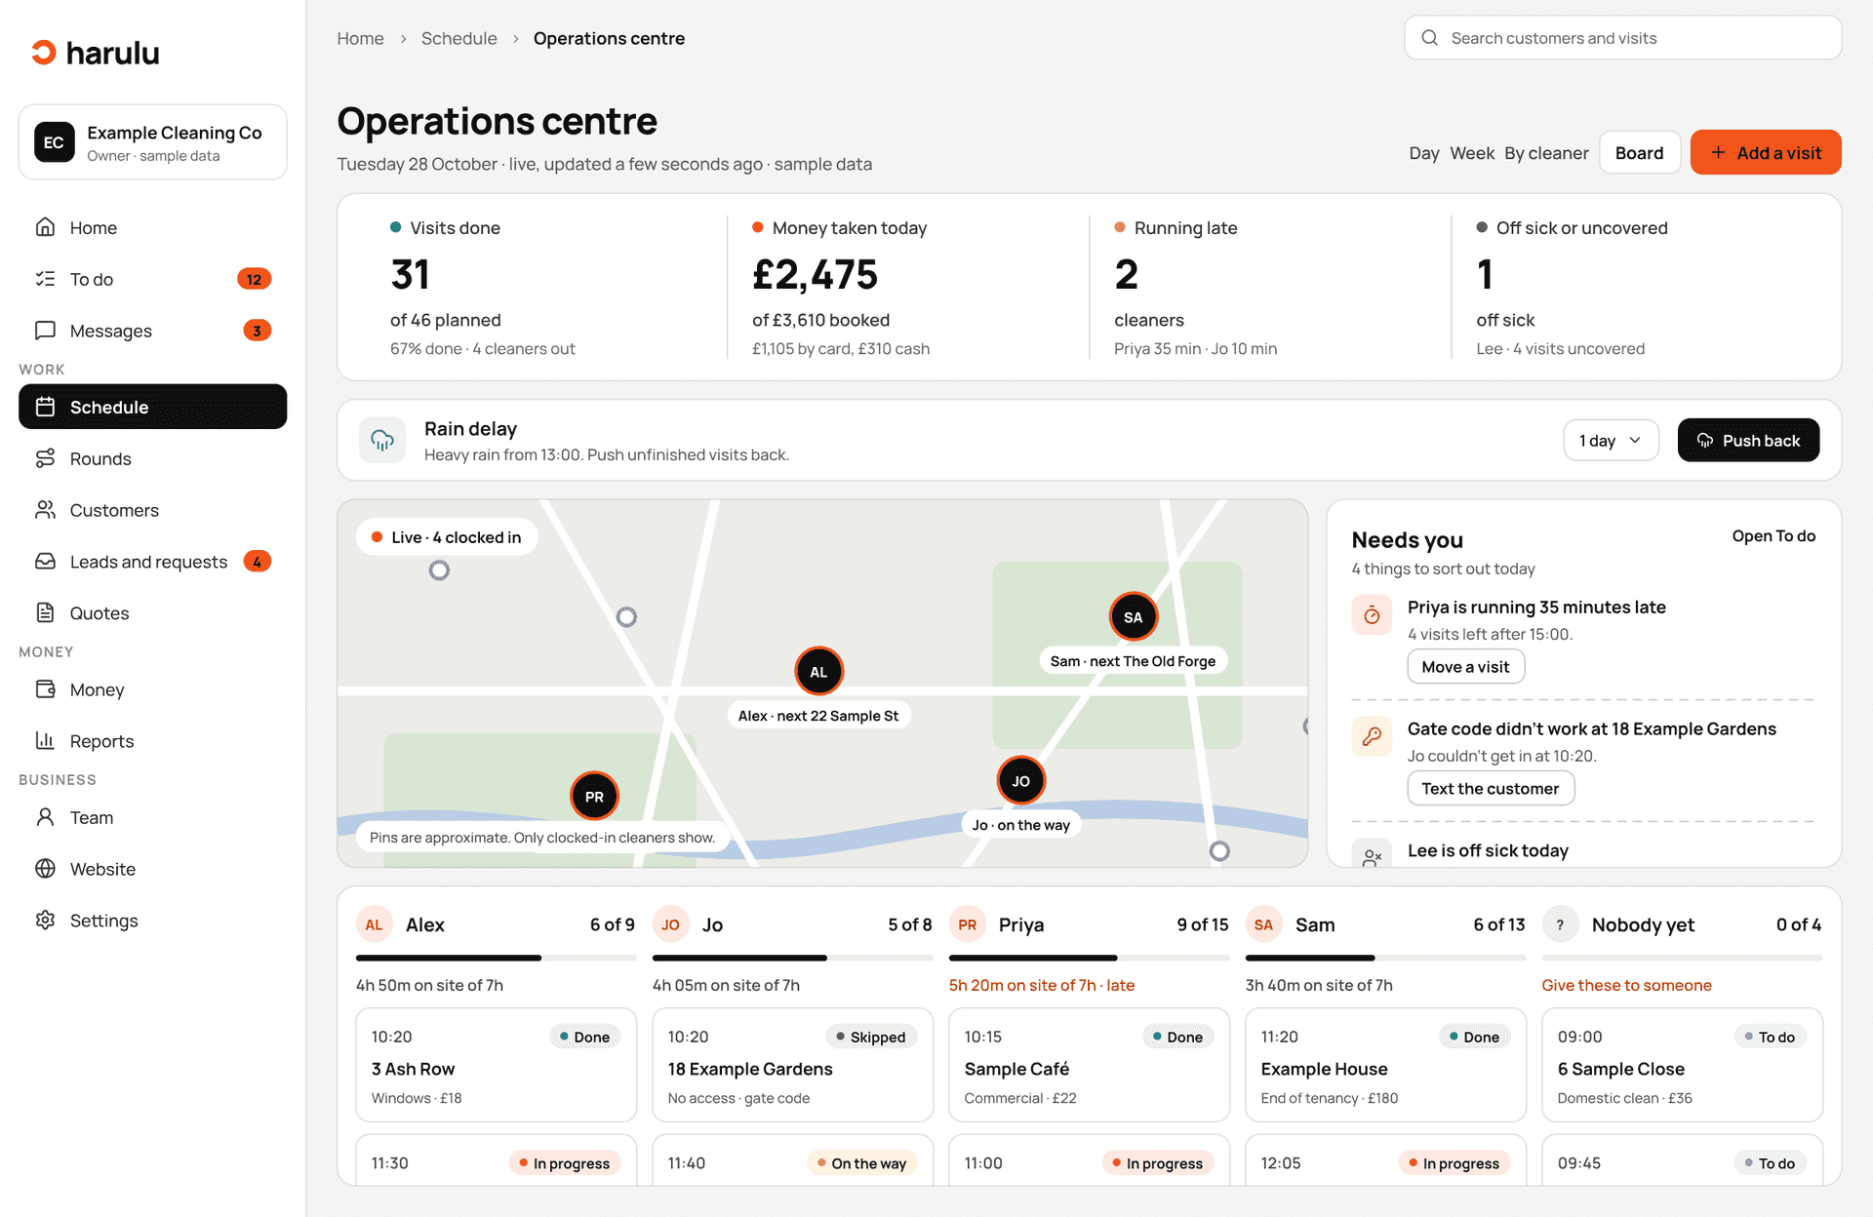1873x1217 pixels.
Task: Switch to Week view
Action: [x=1472, y=153]
